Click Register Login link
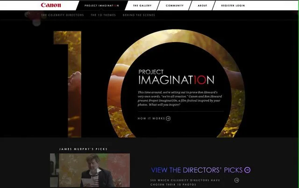Image resolution: width=299 pixels, height=188 pixels. (x=233, y=6)
